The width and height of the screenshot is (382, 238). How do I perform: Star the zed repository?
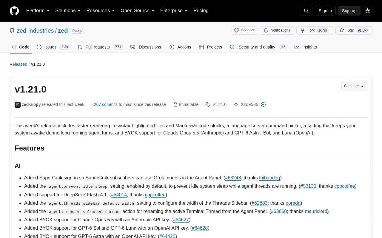tap(354, 30)
